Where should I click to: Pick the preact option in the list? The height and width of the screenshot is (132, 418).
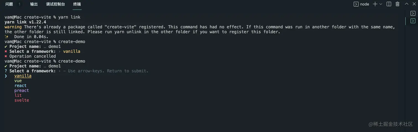[22, 90]
